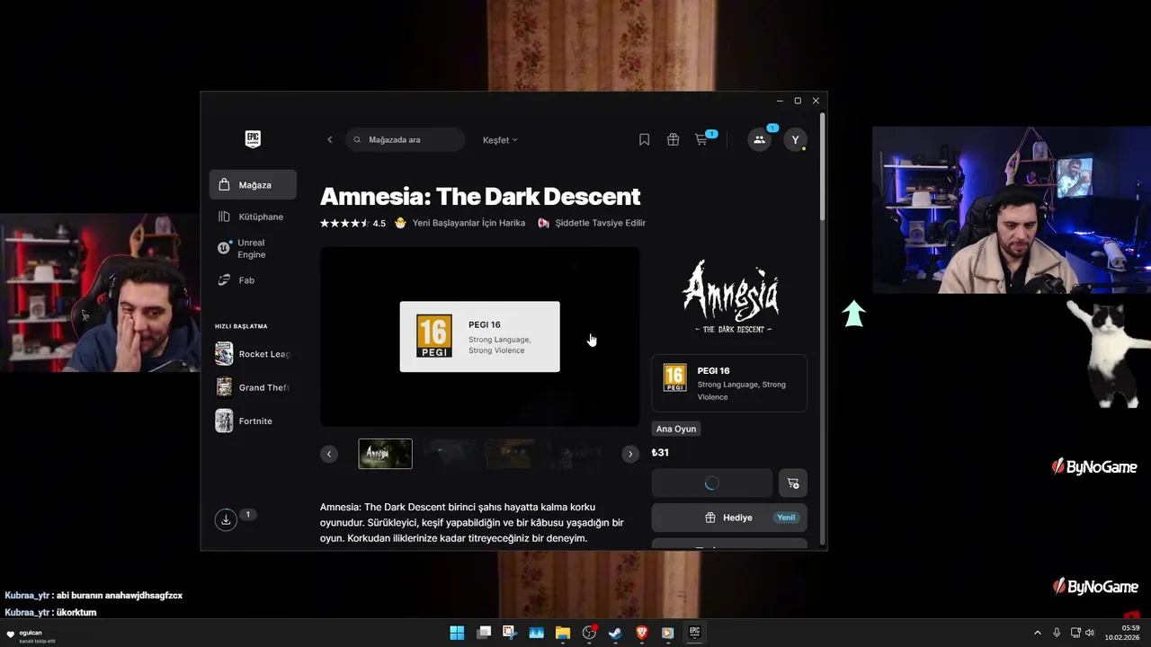Click the Hediye gift button
Viewport: 1151px width, 647px height.
pyautogui.click(x=729, y=518)
